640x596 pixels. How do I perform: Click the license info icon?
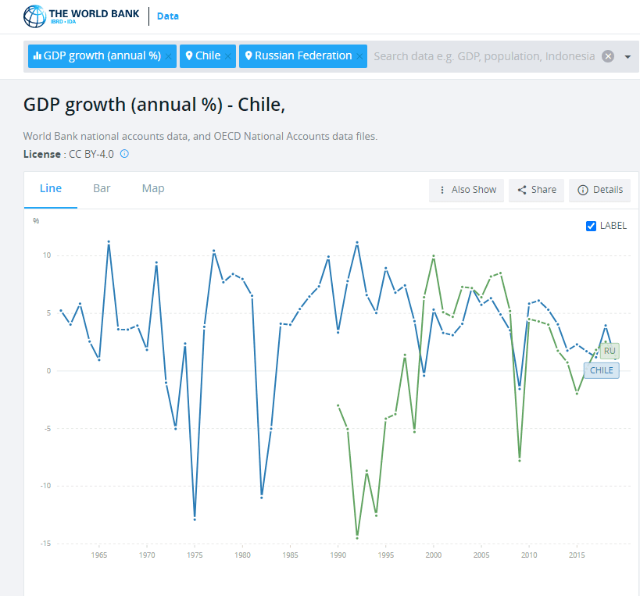pos(124,154)
